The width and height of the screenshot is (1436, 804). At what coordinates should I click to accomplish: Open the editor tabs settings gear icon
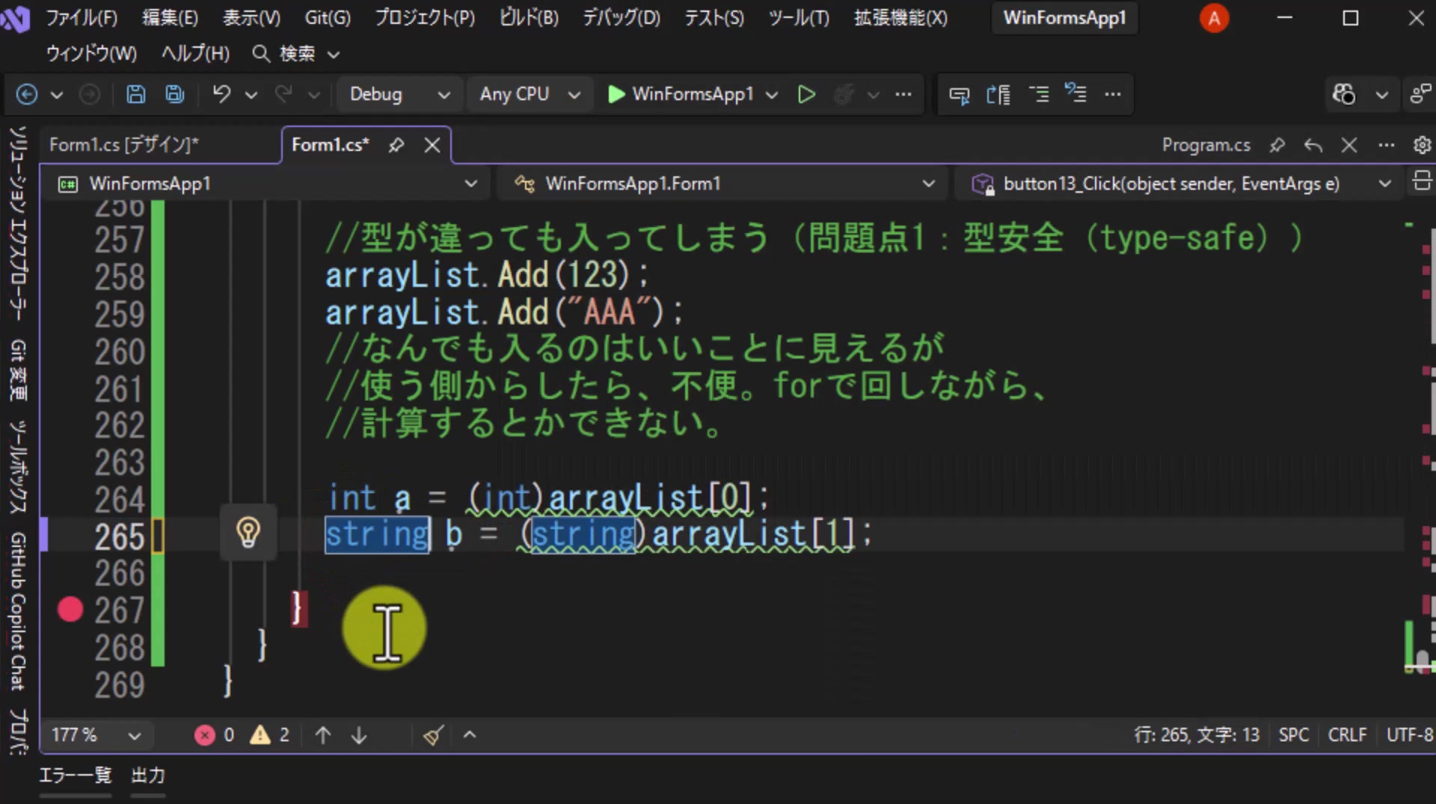1422,145
